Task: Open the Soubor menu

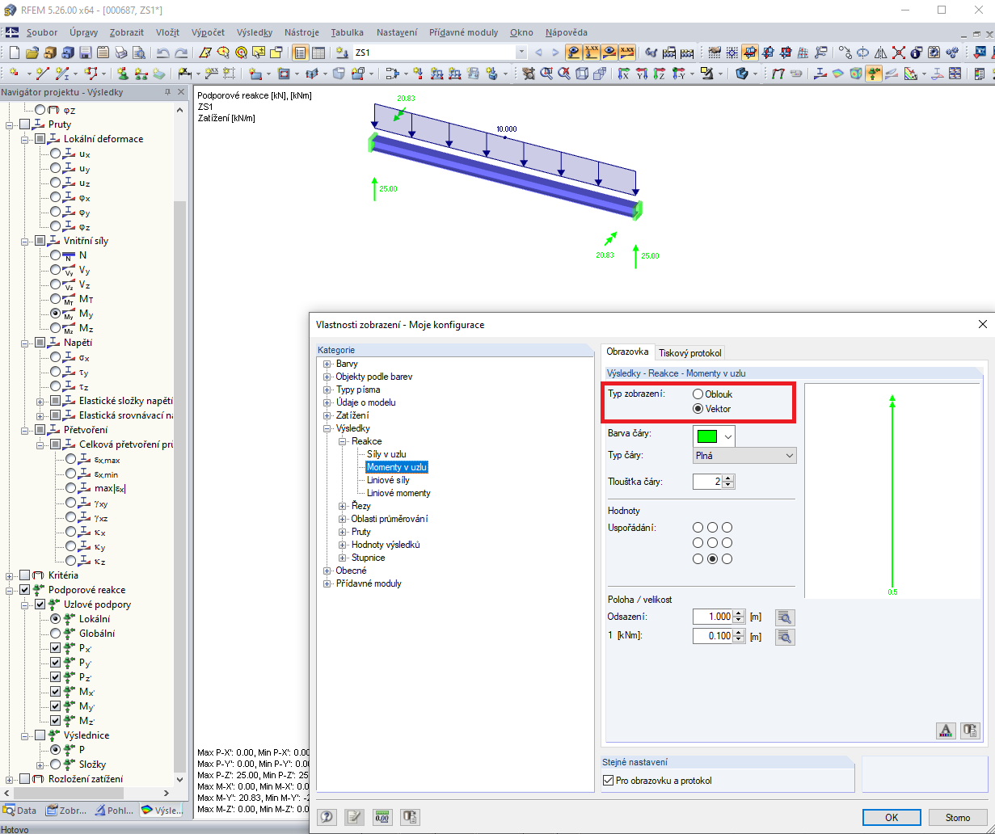Action: [42, 32]
